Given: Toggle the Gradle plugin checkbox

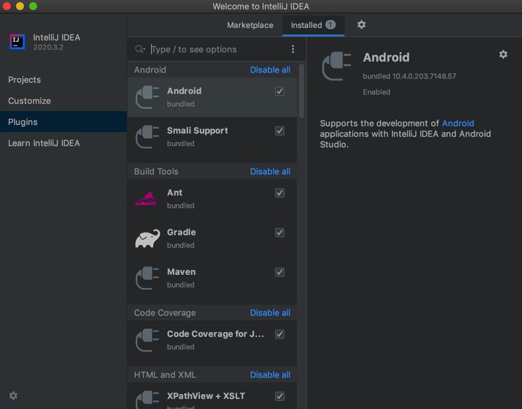Looking at the screenshot, I should coord(280,233).
